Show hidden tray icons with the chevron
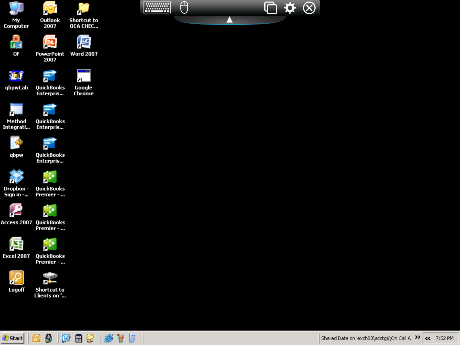 [x=428, y=338]
